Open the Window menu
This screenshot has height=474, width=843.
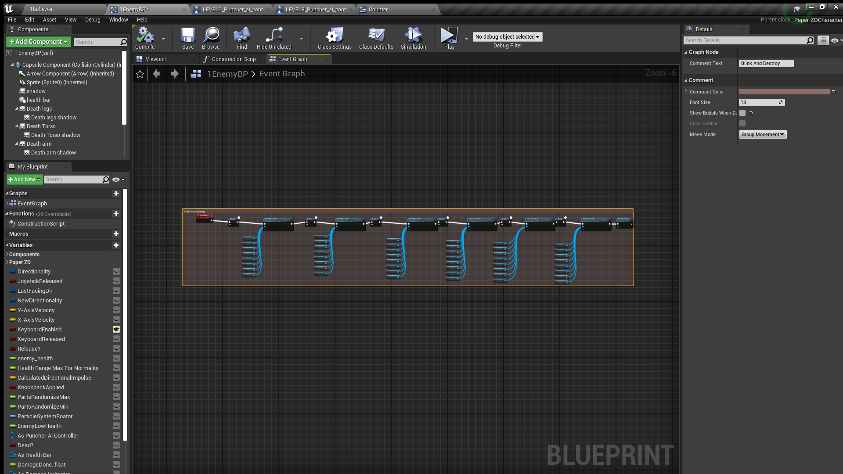click(119, 20)
